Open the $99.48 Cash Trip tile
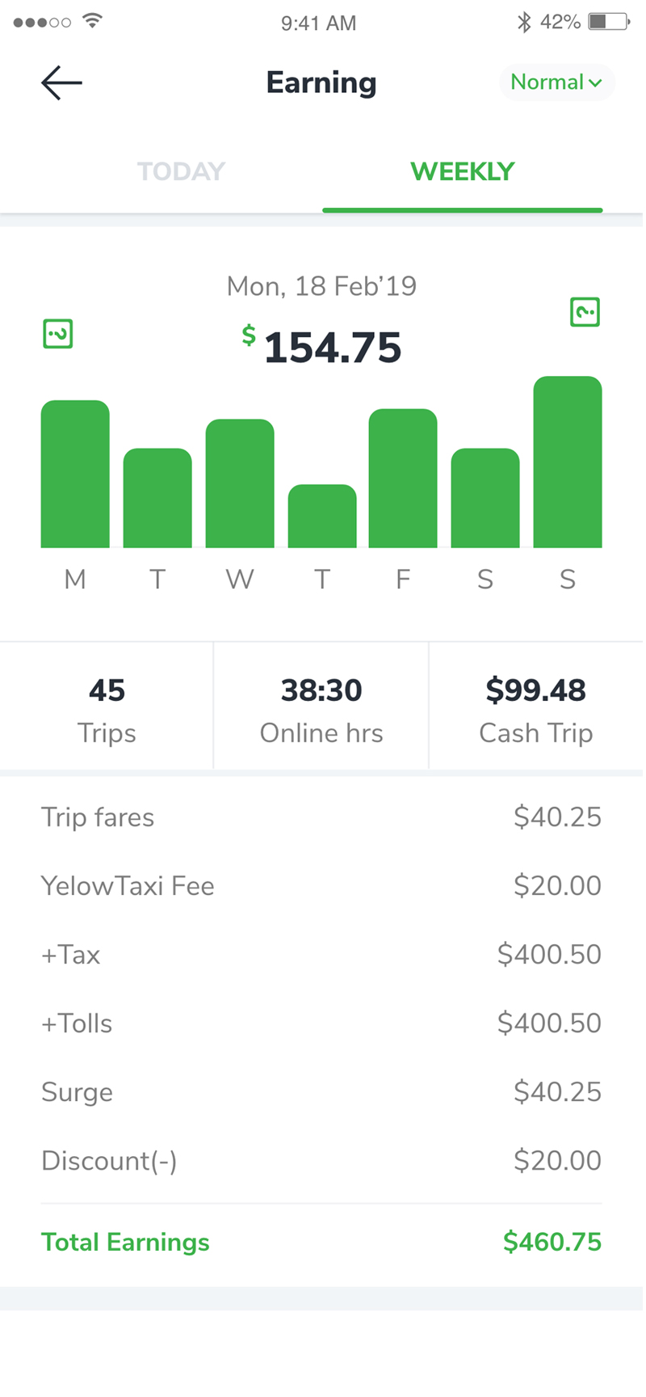This screenshot has width=646, height=1397. click(x=536, y=706)
